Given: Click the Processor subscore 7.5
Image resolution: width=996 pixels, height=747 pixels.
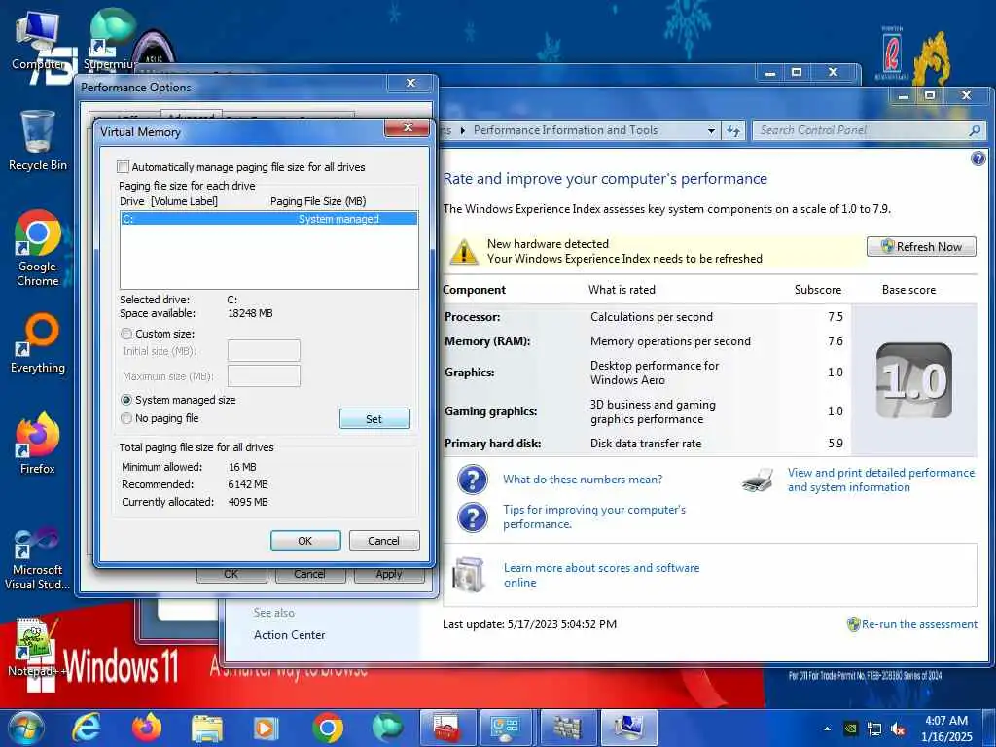Looking at the screenshot, I should pos(836,317).
